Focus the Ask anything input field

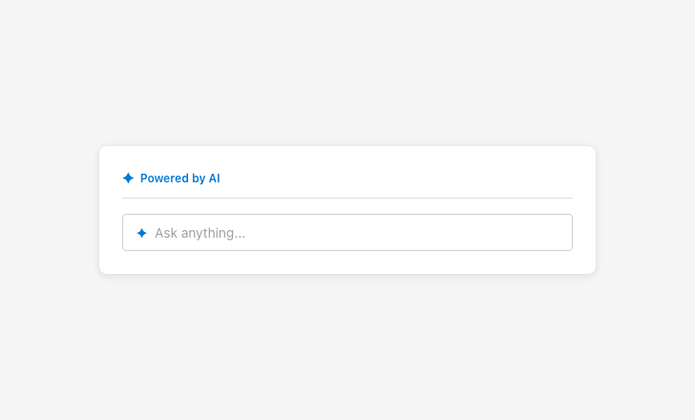click(363, 233)
